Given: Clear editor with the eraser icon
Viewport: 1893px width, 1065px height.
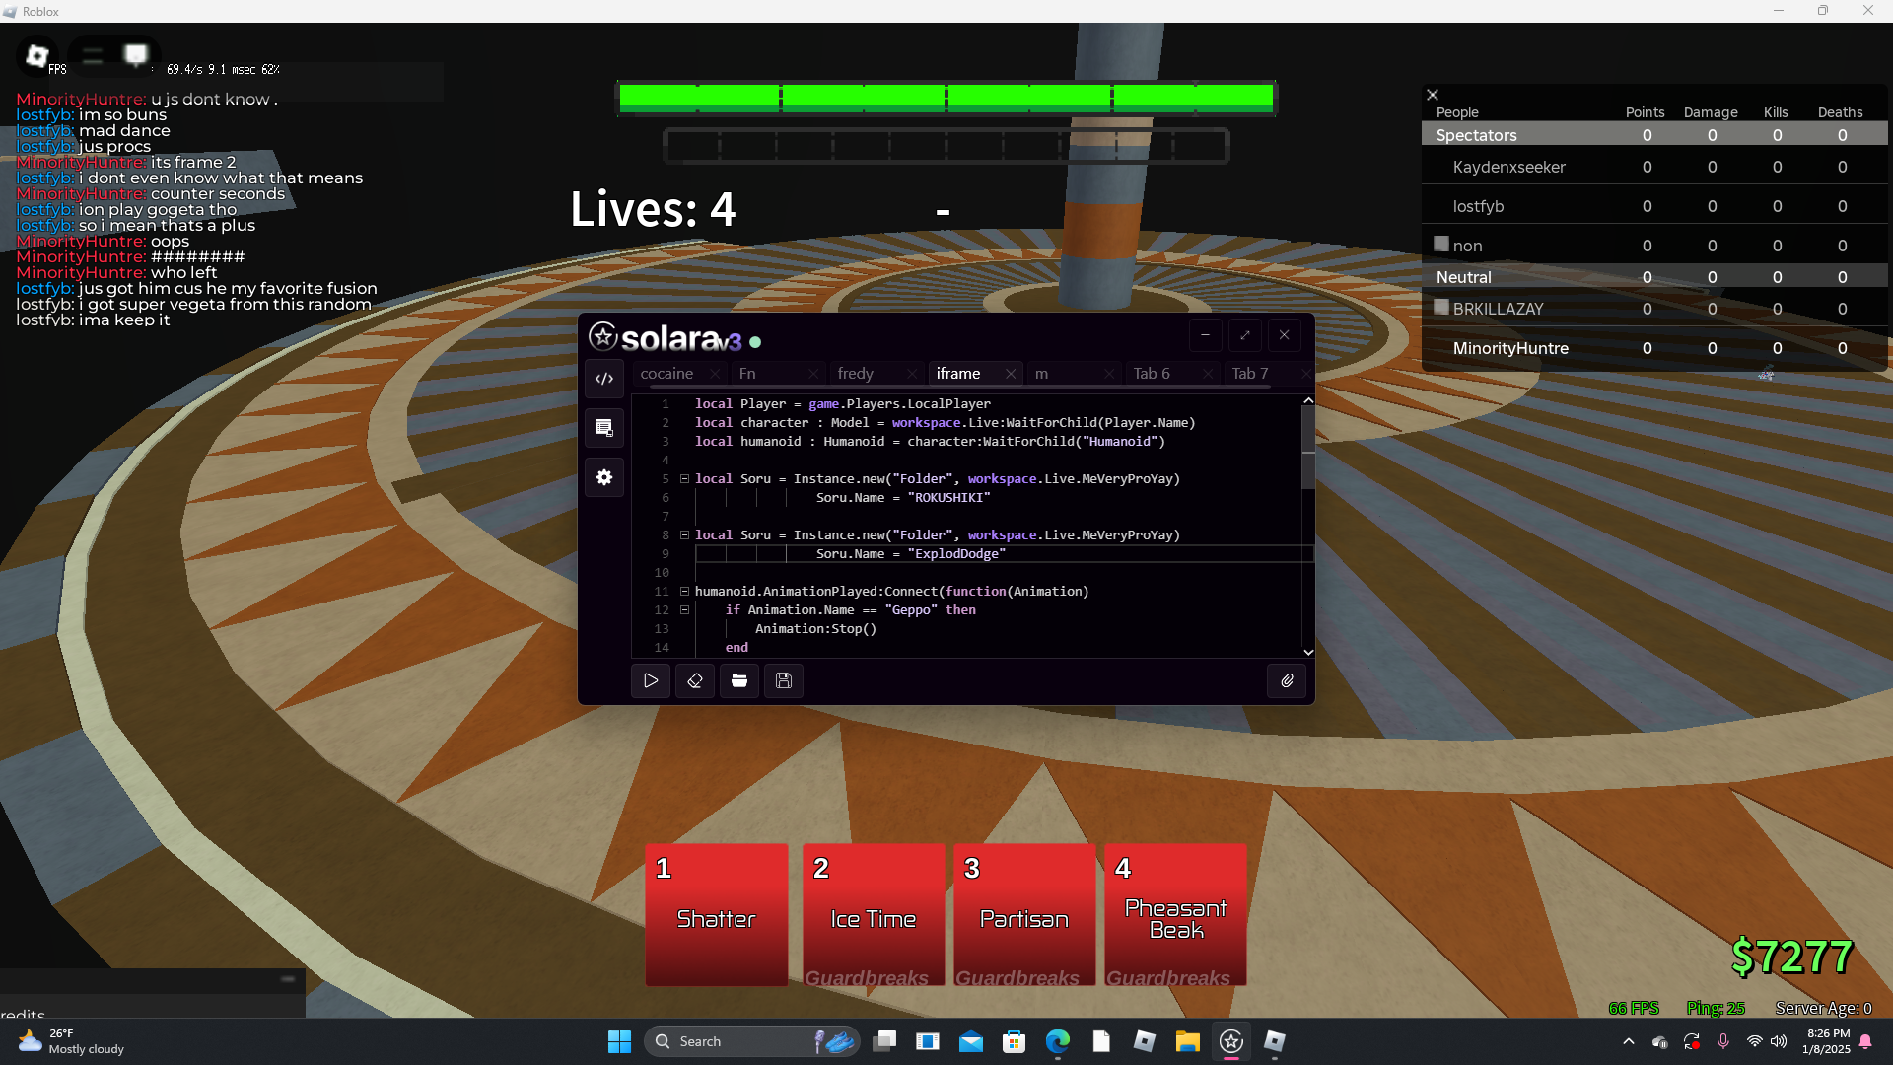Looking at the screenshot, I should [x=695, y=680].
